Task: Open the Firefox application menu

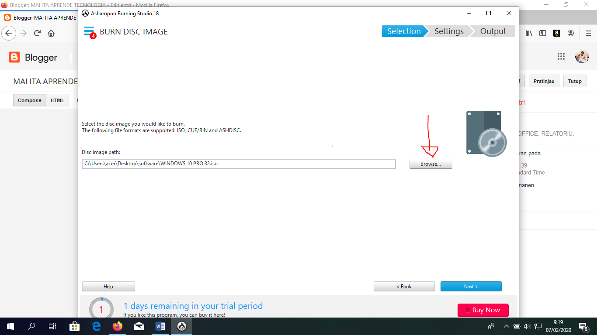Action: tap(588, 33)
